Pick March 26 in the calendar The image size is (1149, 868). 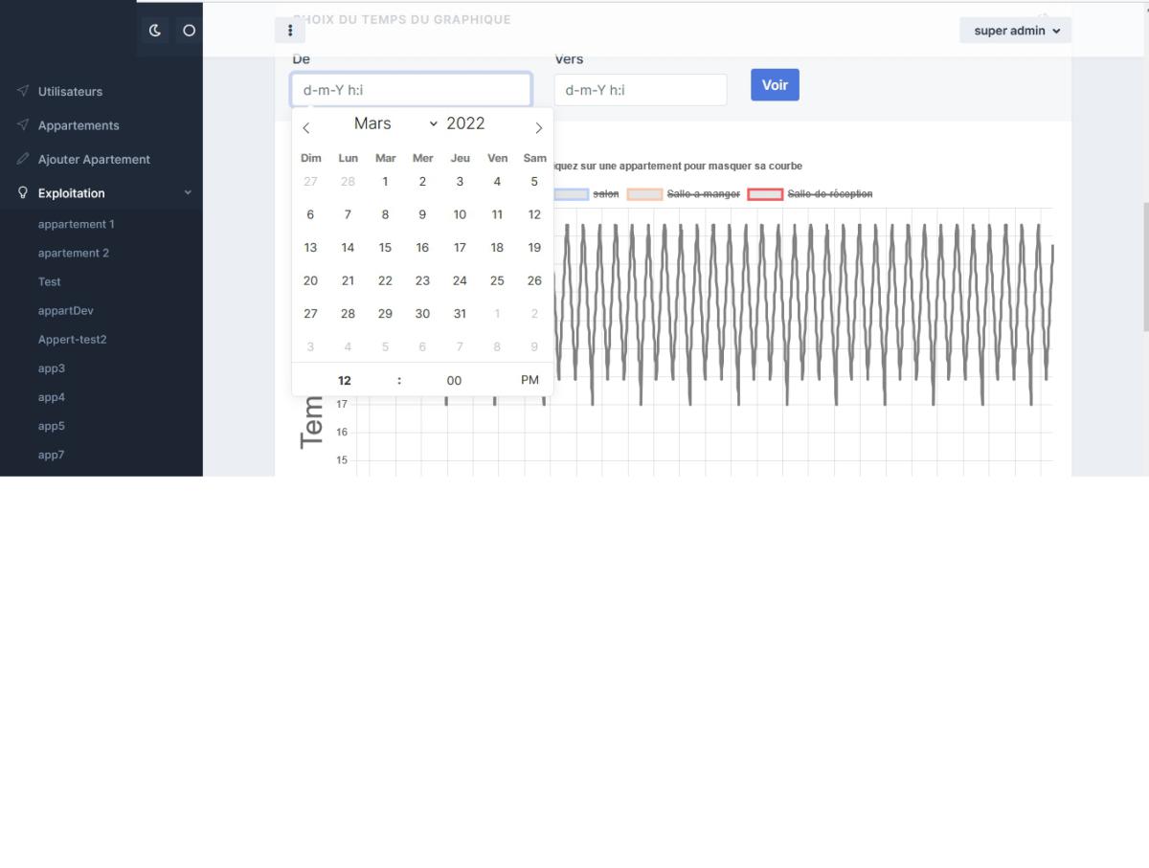click(x=534, y=281)
